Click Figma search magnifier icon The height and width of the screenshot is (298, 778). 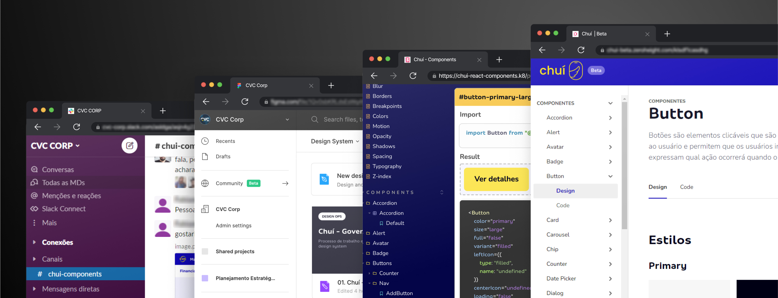coord(314,120)
